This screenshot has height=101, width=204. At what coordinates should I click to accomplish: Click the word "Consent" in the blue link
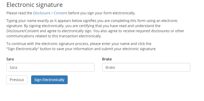point(61,13)
